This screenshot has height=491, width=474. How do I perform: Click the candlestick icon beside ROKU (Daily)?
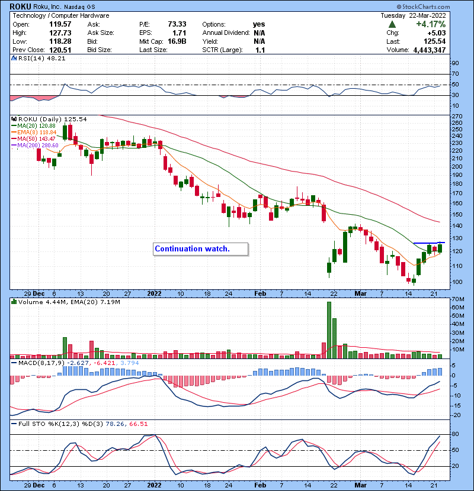(14, 119)
